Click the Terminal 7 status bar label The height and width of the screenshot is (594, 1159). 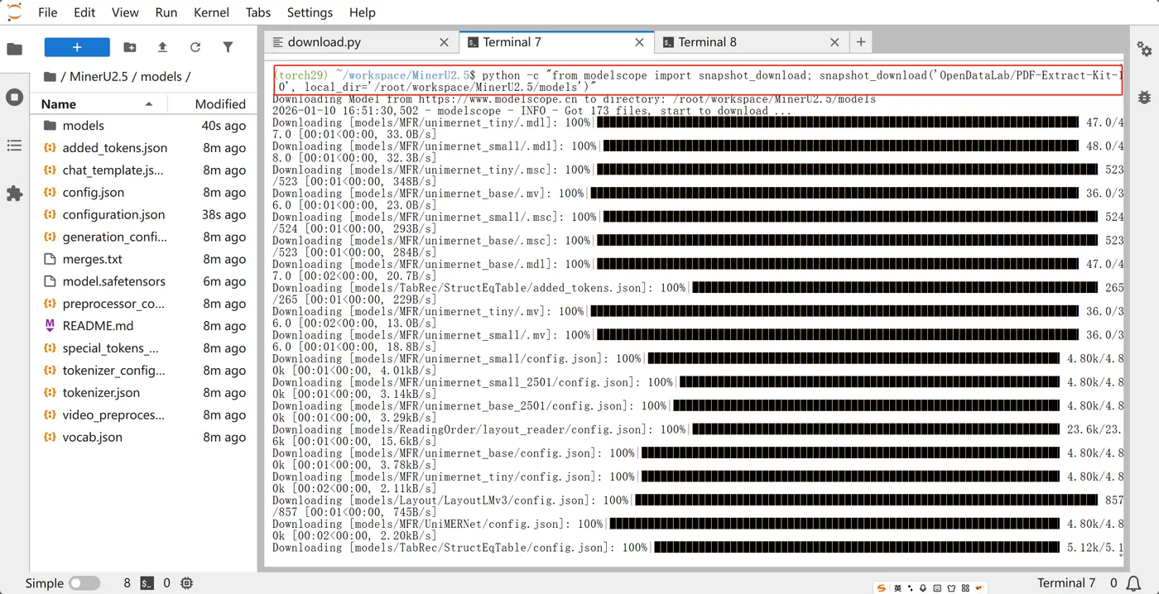pyautogui.click(x=1066, y=583)
